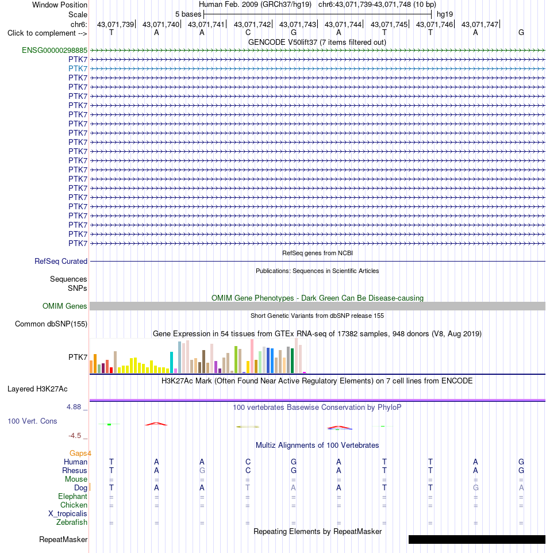
Task: Select the Dog alignment row label
Action: click(80, 487)
